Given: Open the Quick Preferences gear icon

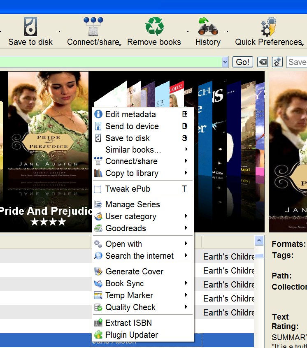Looking at the screenshot, I should [269, 27].
